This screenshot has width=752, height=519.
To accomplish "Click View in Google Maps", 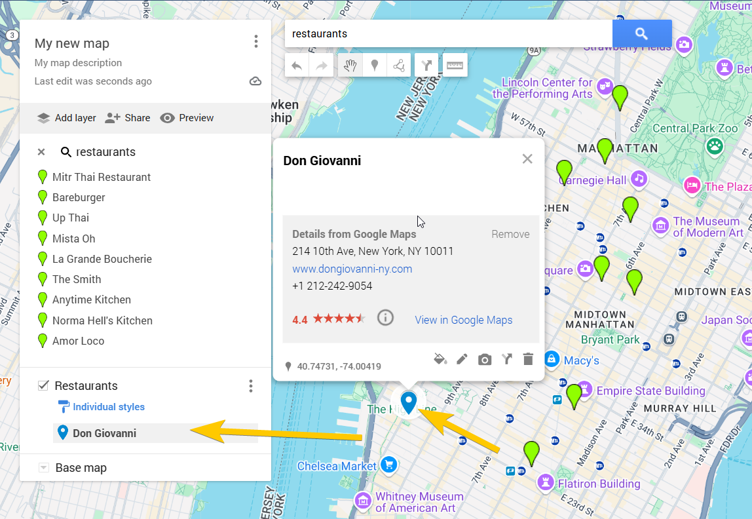I will point(463,319).
